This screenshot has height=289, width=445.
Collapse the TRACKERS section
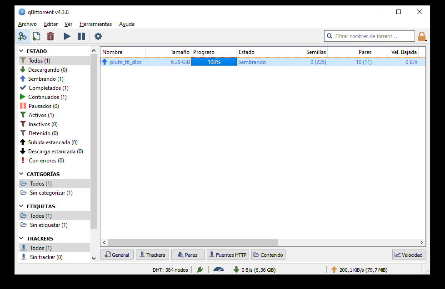click(21, 239)
